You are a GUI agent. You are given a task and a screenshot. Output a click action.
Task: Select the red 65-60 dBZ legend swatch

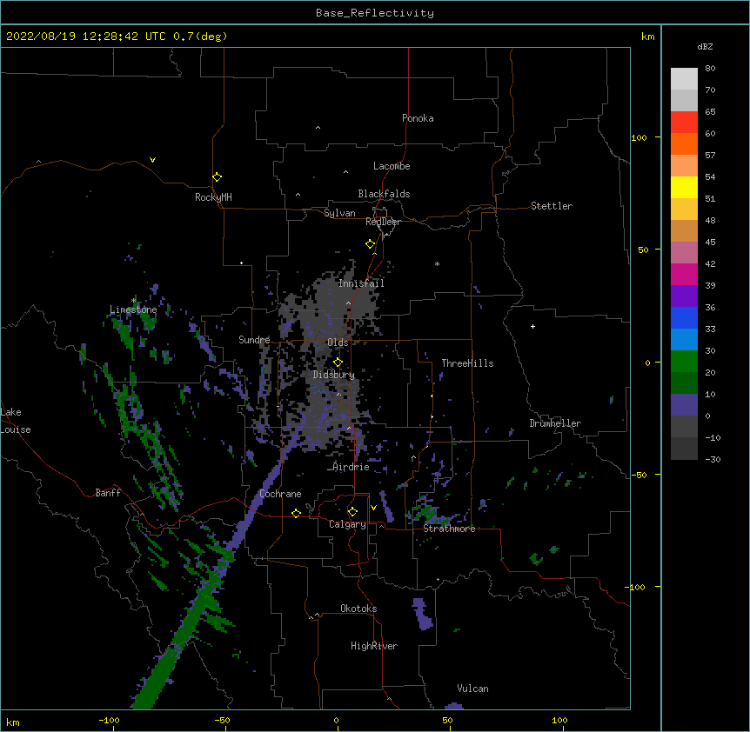click(x=684, y=122)
